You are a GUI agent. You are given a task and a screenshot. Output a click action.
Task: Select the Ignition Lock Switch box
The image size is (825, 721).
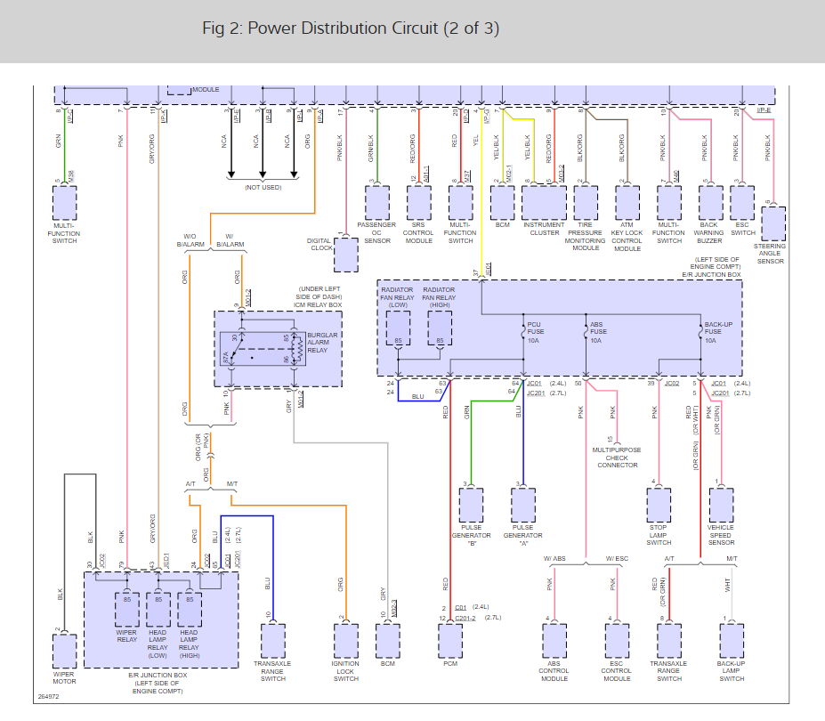click(x=345, y=641)
